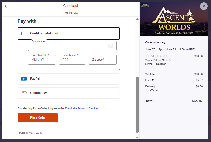This screenshot has width=211, height=142.
Task: Close the checkout dialog with the X button
Action: point(204,6)
